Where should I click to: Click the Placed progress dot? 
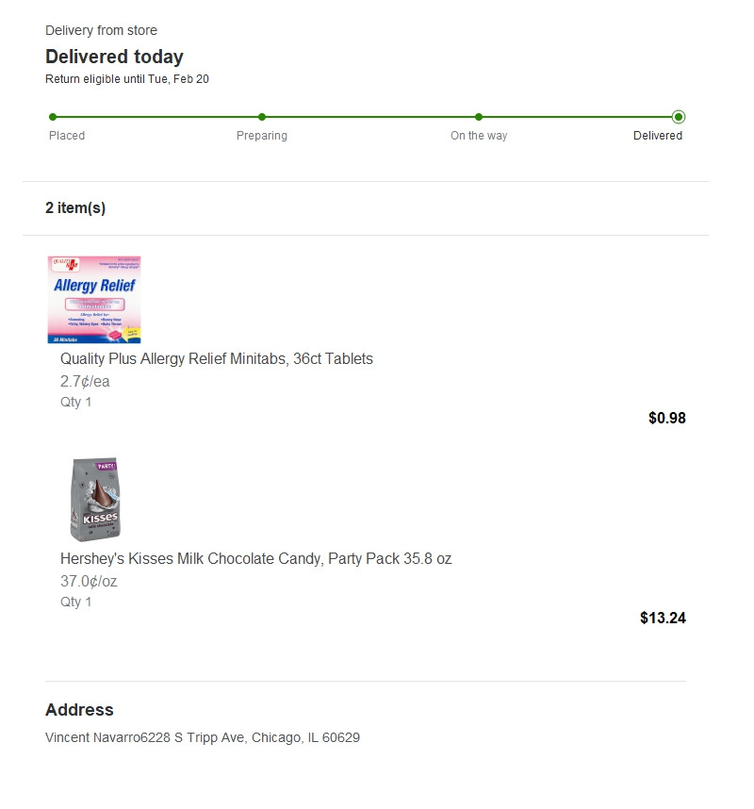(x=53, y=117)
